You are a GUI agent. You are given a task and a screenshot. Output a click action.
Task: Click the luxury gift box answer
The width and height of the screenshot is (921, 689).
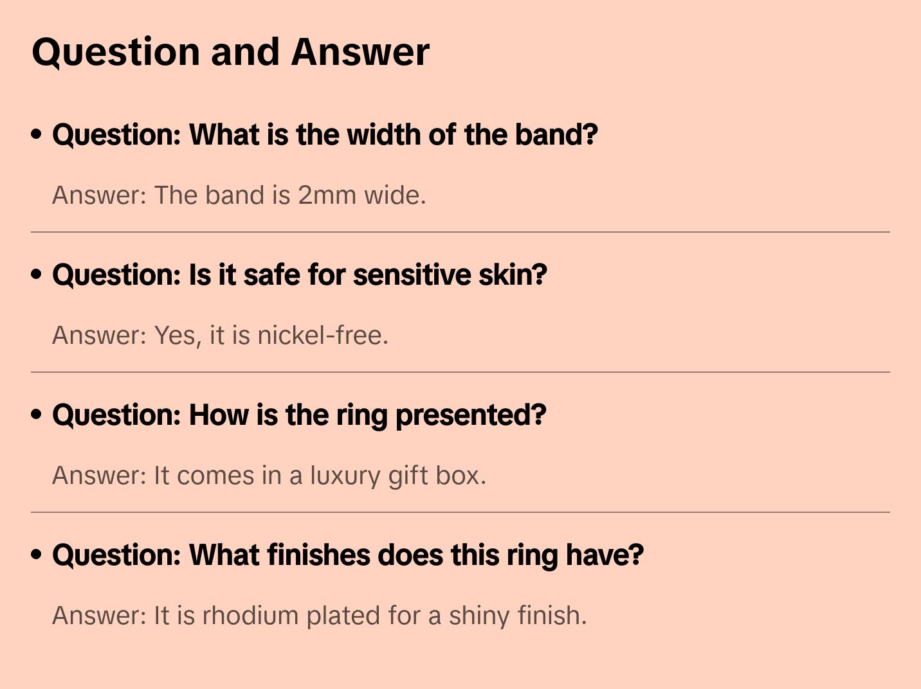coord(269,476)
